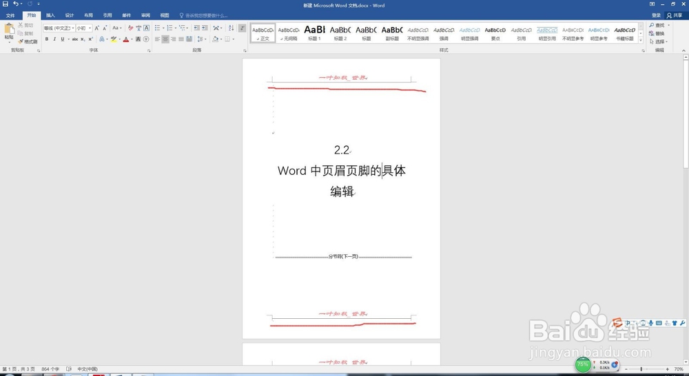Expand the numbered list dropdown arrow

(x=175, y=28)
